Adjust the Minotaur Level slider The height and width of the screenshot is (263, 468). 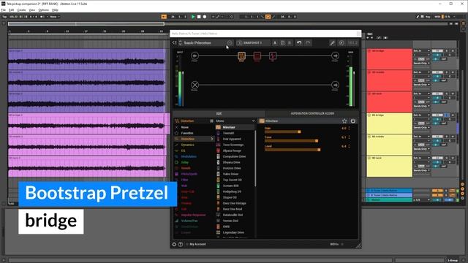292,150
